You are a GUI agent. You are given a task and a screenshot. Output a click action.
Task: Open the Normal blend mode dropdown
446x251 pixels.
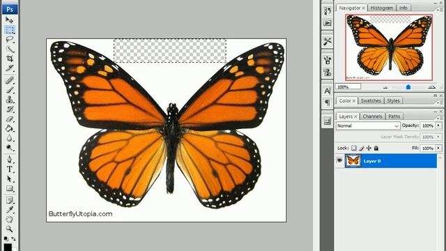tap(368, 125)
